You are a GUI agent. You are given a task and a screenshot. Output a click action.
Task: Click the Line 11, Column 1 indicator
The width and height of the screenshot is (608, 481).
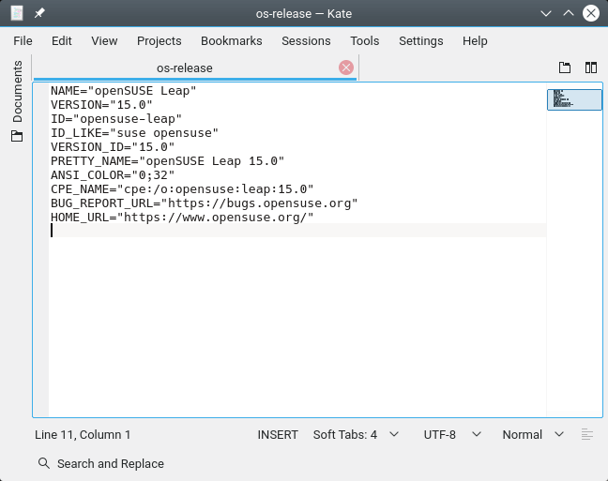[x=83, y=434]
